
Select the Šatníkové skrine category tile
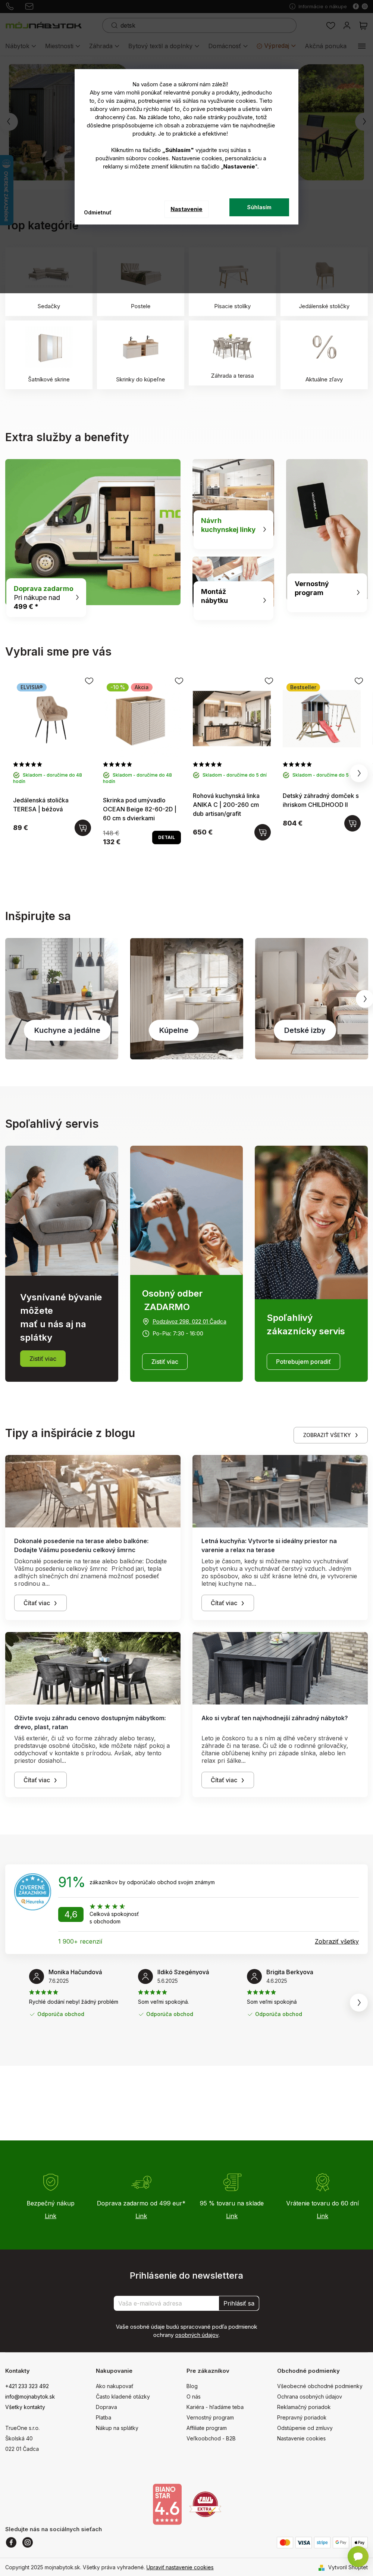(49, 354)
